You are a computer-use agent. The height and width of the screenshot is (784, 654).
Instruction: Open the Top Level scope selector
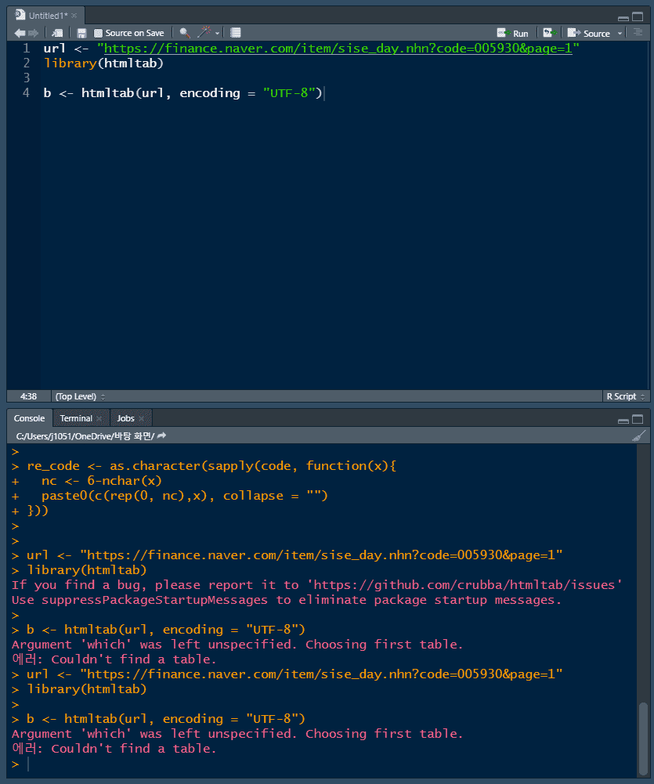click(80, 396)
